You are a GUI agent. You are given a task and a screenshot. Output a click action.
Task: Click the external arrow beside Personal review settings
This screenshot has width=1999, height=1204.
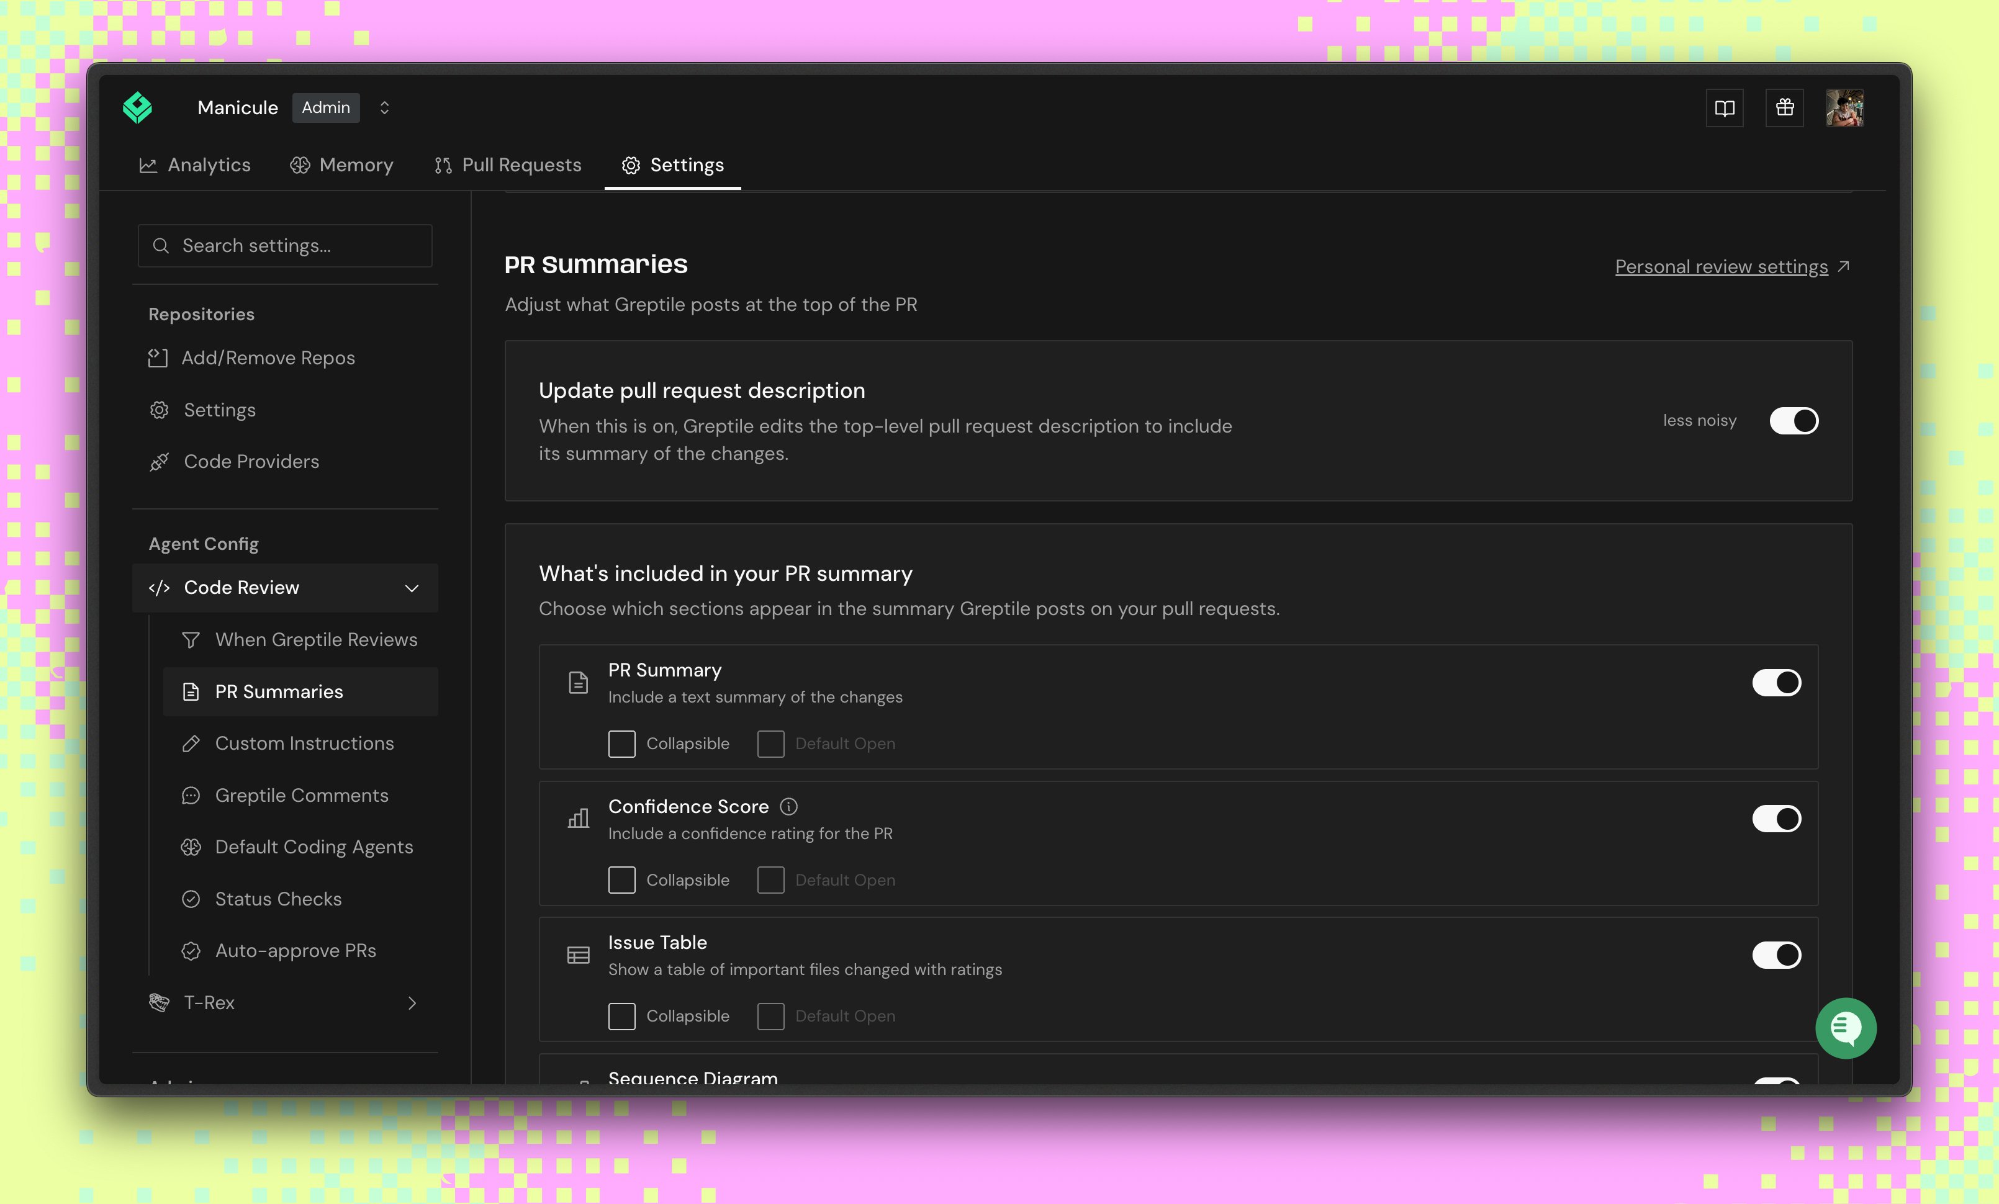coord(1843,267)
